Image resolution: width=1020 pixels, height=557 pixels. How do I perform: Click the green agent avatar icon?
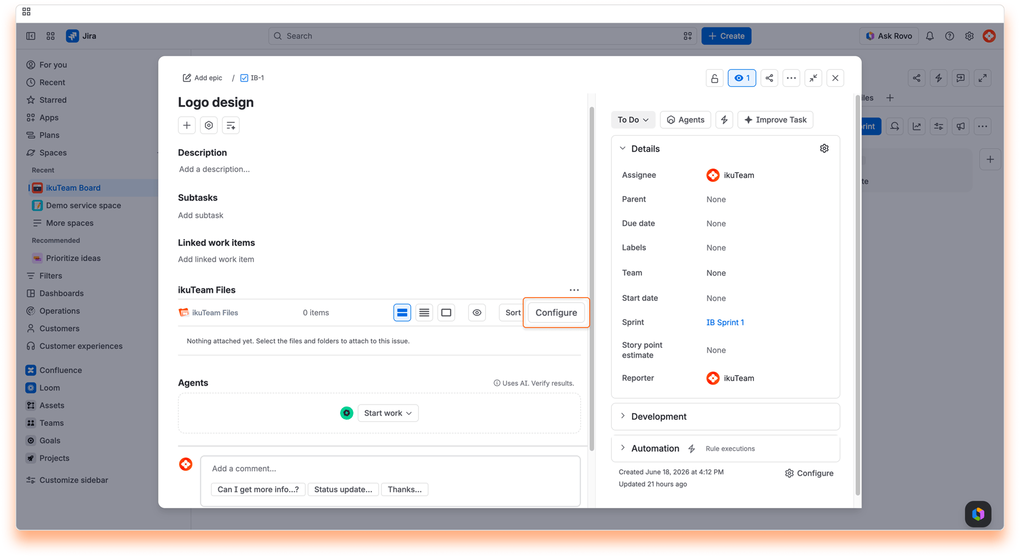tap(347, 413)
